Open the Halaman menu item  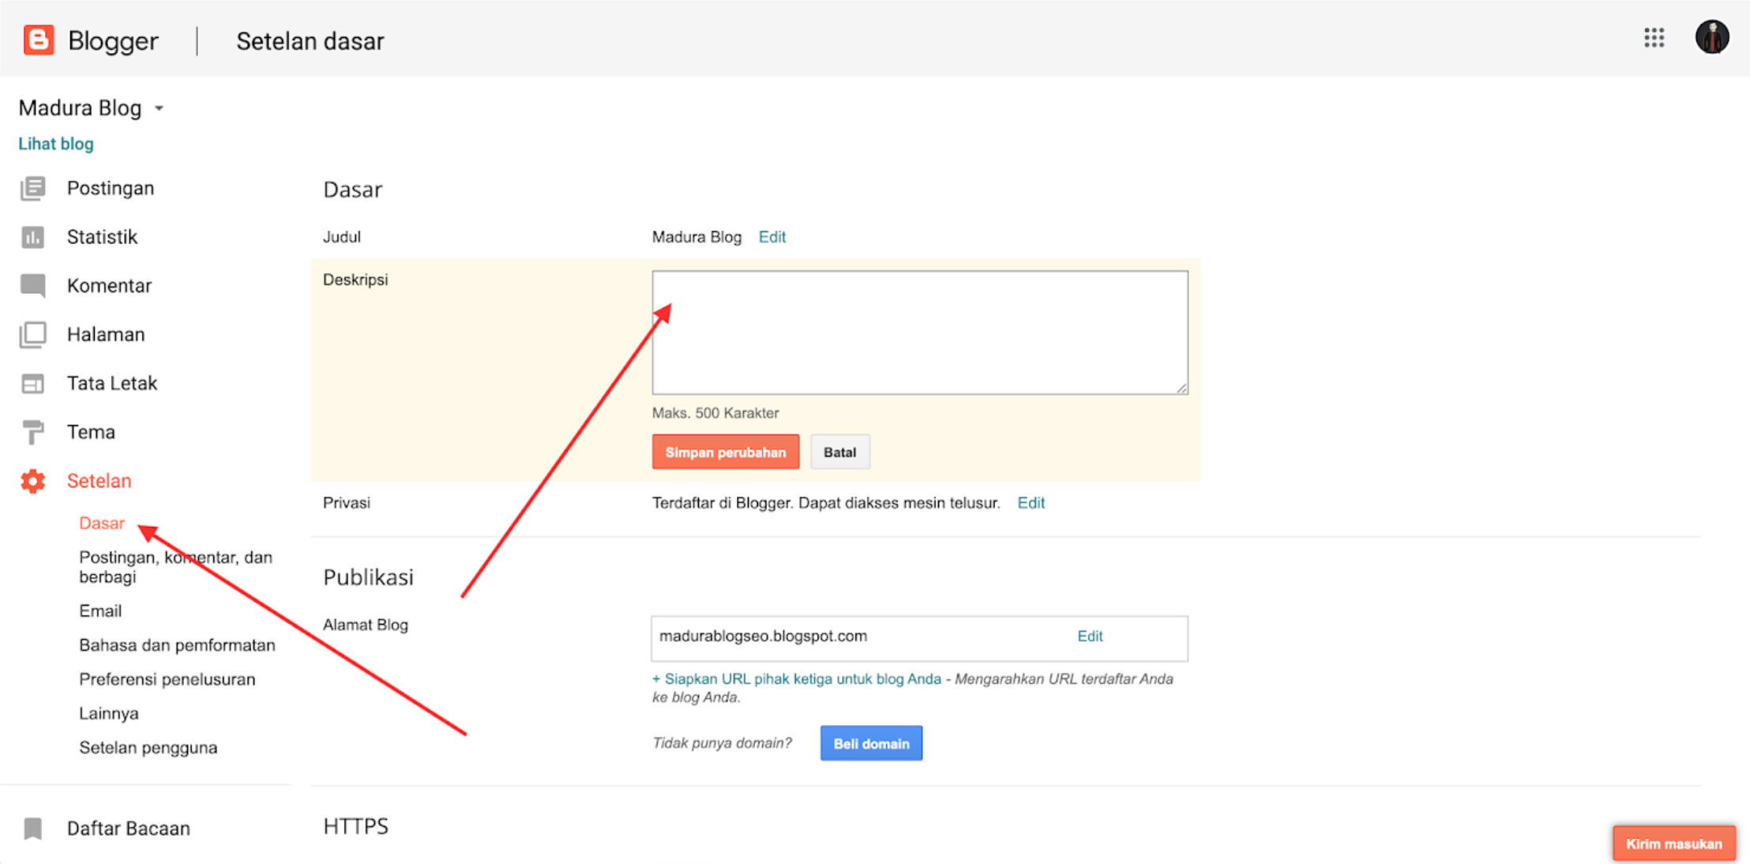click(x=106, y=334)
